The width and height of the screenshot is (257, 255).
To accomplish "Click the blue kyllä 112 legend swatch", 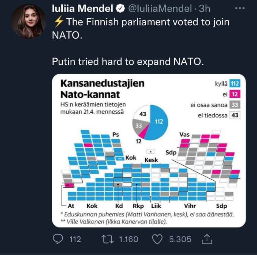I will coord(235,84).
